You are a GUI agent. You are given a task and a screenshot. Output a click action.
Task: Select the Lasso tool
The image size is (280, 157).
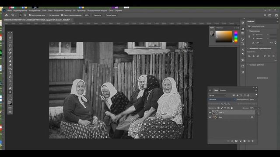coord(10,45)
